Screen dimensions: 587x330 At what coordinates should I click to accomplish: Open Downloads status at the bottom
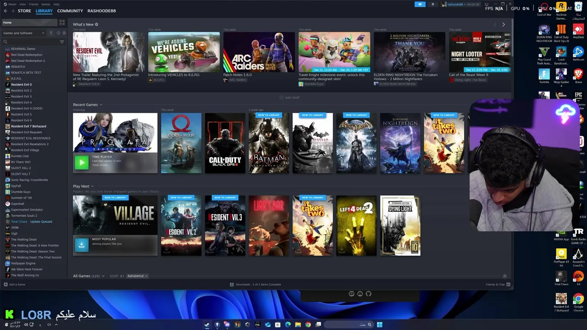click(255, 285)
